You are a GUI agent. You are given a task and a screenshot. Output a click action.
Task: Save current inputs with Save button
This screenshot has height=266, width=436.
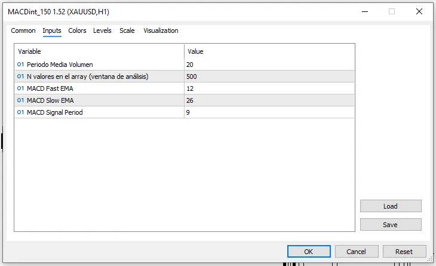391,225
